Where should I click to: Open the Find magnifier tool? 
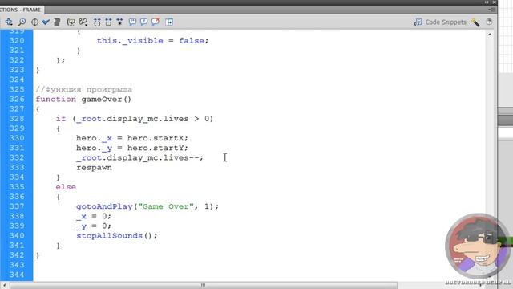[x=22, y=22]
